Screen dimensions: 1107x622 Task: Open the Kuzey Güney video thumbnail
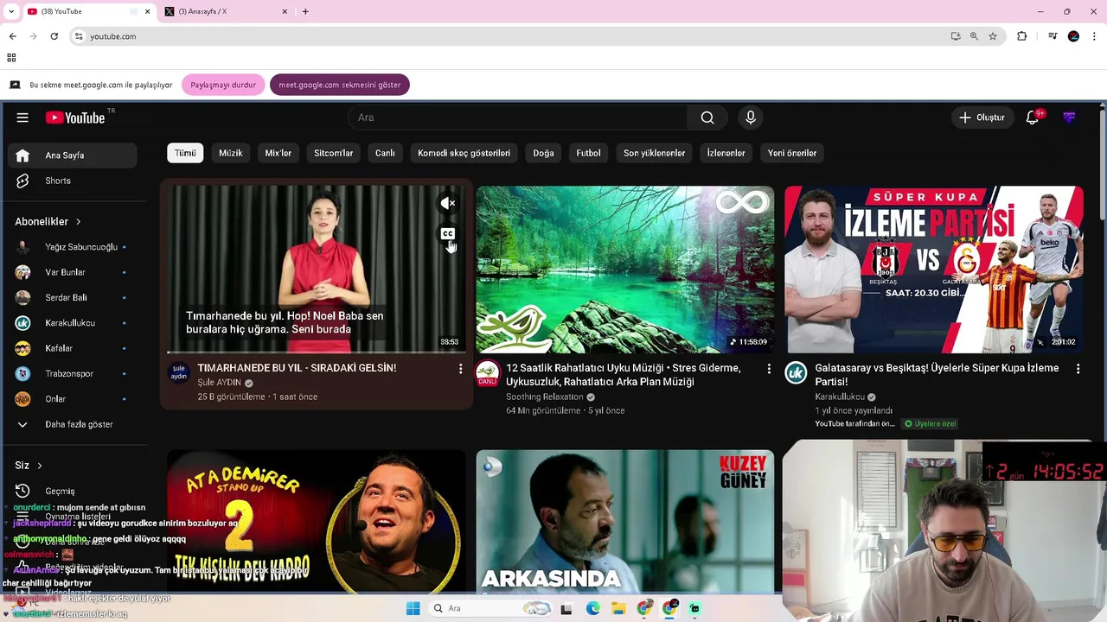(624, 522)
